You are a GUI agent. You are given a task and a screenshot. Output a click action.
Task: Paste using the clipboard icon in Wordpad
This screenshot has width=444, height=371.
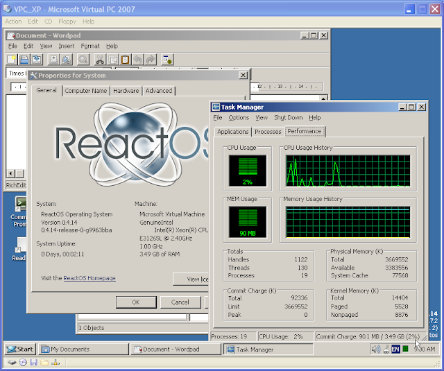pyautogui.click(x=125, y=60)
